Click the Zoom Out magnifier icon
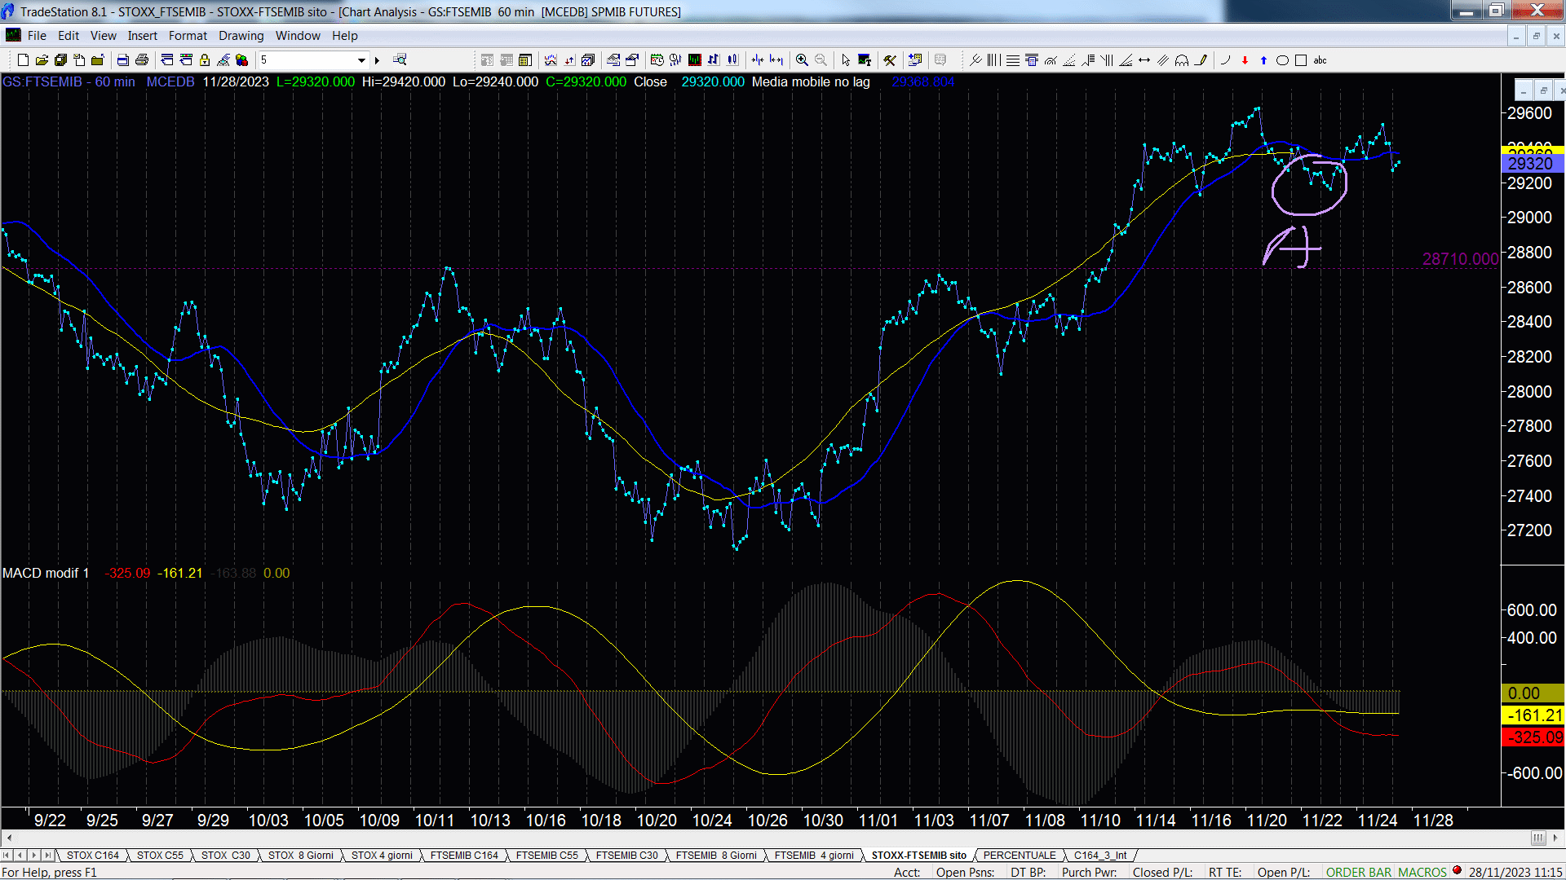 tap(821, 60)
